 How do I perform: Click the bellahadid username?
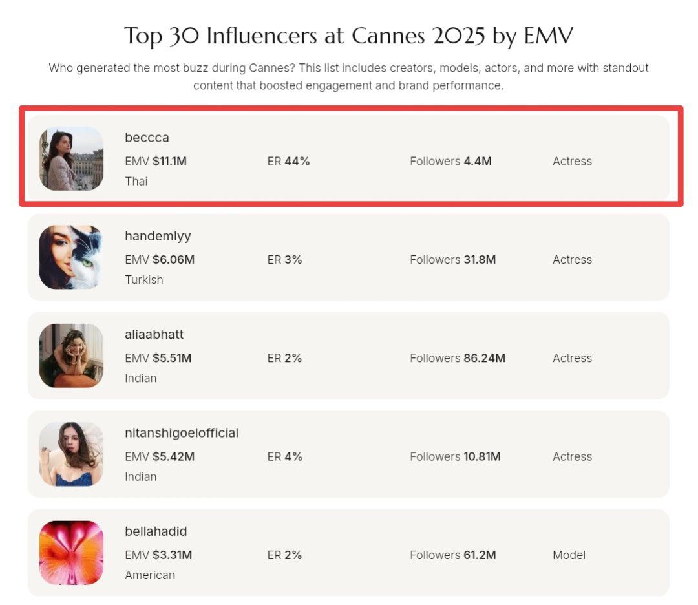(x=156, y=531)
